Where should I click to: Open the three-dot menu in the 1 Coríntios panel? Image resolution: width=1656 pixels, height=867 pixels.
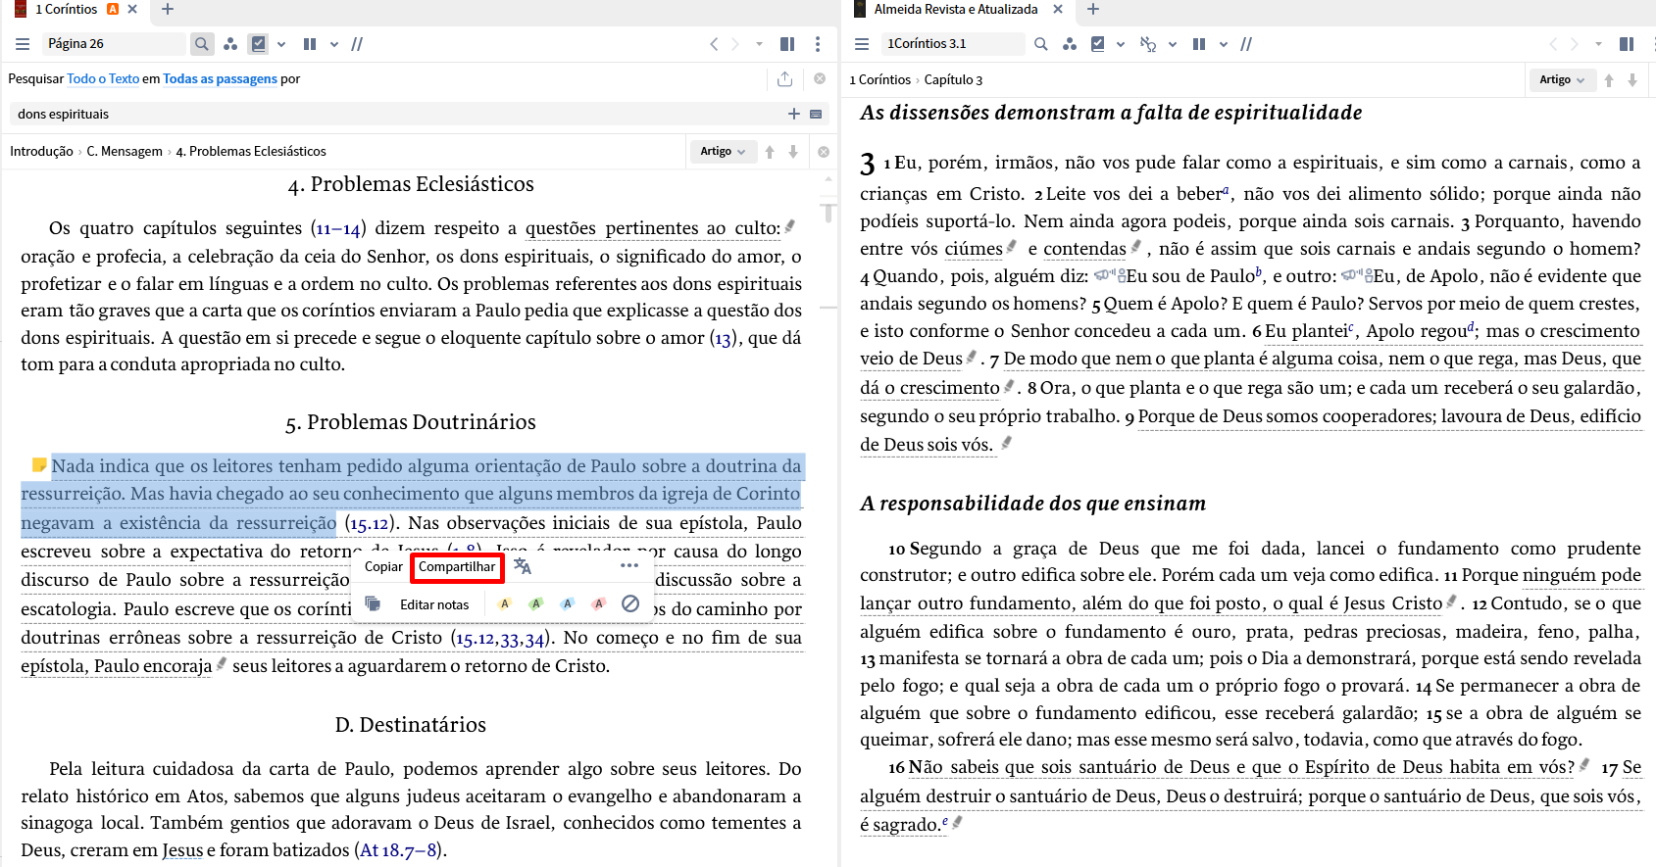click(x=818, y=44)
